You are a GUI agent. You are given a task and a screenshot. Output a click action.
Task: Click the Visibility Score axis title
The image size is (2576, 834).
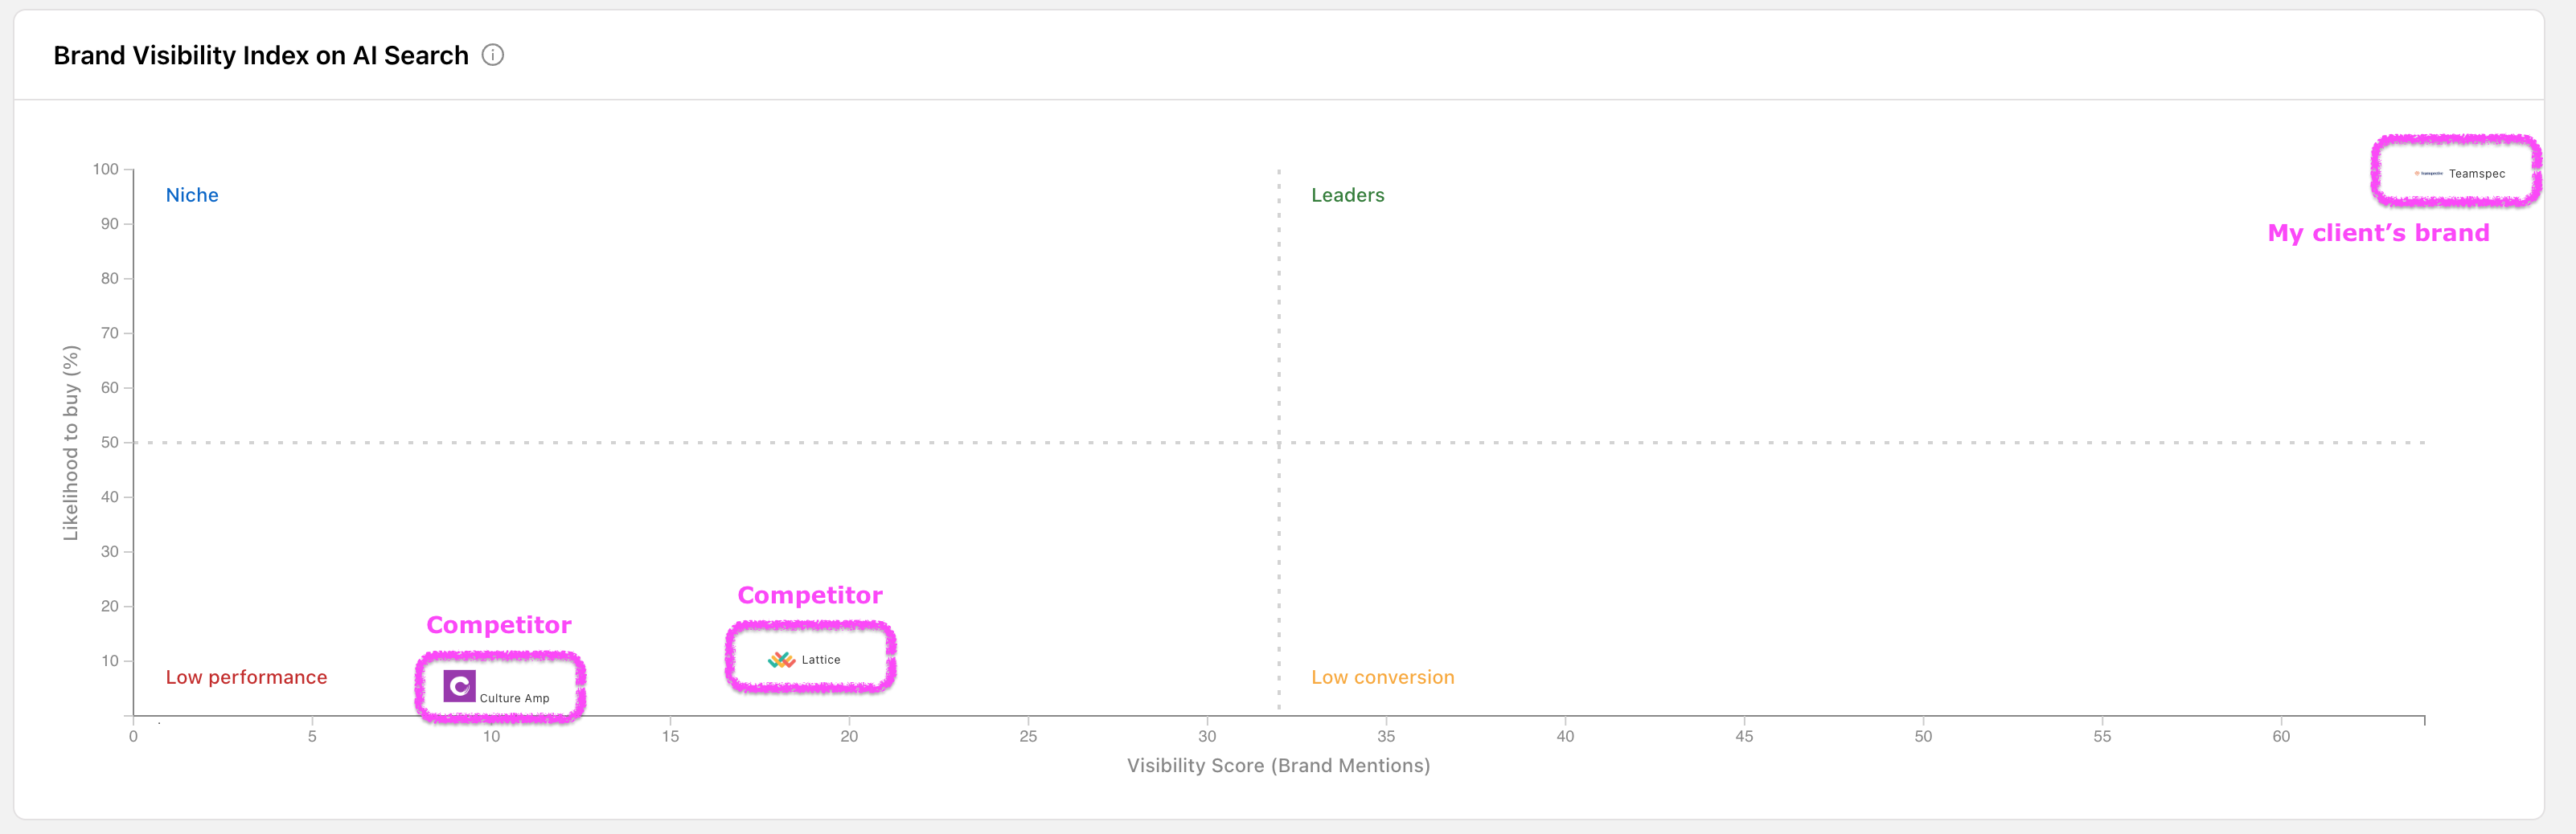coord(1278,765)
